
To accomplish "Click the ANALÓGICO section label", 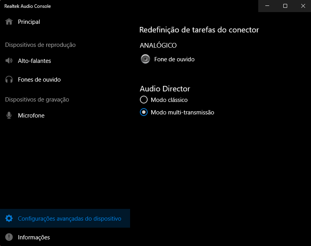I will 158,45.
